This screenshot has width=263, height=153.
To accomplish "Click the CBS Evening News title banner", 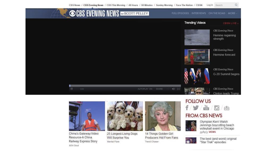I will tap(97, 13).
